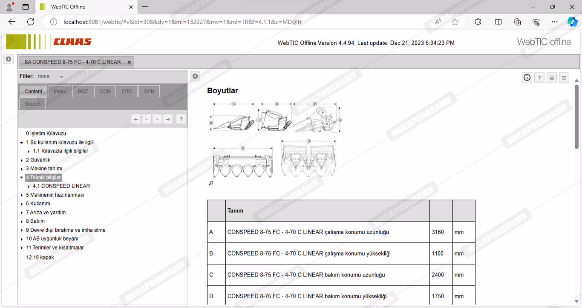Click the sidebar toggle icon at far left
582x308 pixels.
tap(9, 59)
